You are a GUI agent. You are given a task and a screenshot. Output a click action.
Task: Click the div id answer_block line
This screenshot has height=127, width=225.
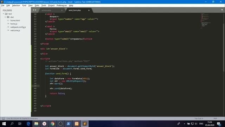click(54, 49)
